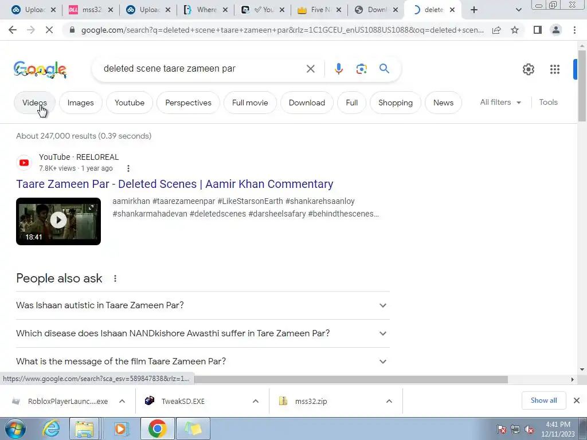Open Chrome three-dot menu
Image resolution: width=587 pixels, height=440 pixels.
574,30
